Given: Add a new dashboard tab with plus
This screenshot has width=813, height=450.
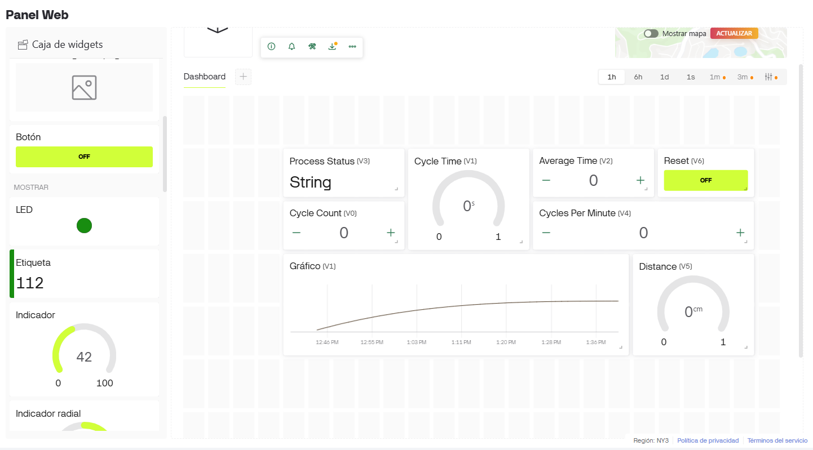Looking at the screenshot, I should click(243, 77).
